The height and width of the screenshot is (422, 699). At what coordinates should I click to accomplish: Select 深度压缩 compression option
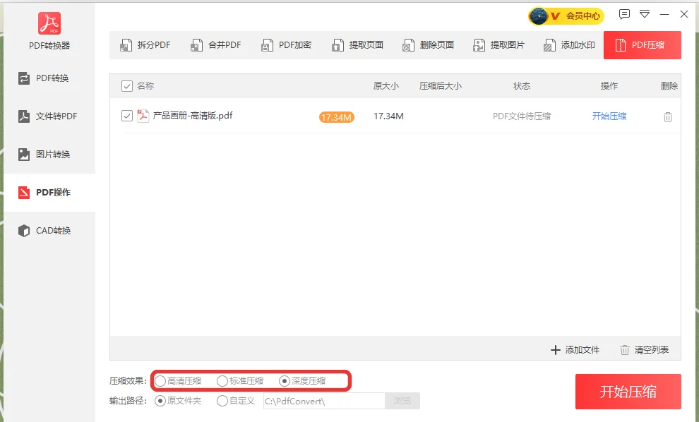(x=302, y=381)
